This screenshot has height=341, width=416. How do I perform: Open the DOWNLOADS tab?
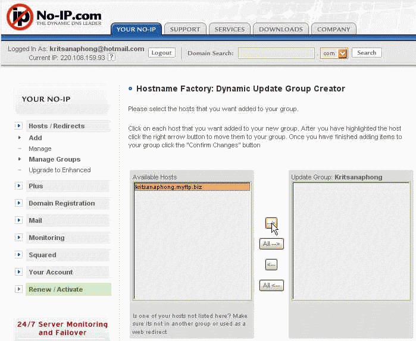281,29
